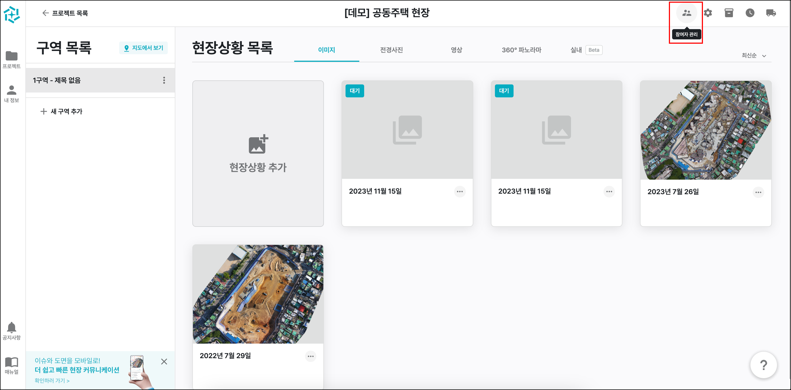Viewport: 791px width, 390px height.
Task: Click 지도에서 보기 button
Action: coord(143,48)
